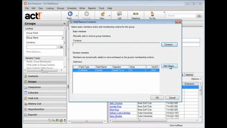Switch to the Address tab
227x128 pixels.
coord(189,75)
